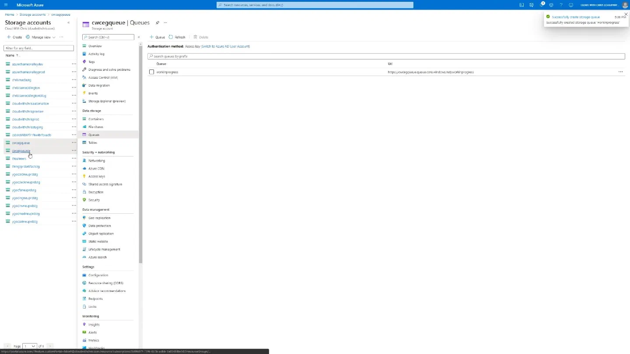Refresh the queues list
630x354 pixels.
[x=177, y=37]
